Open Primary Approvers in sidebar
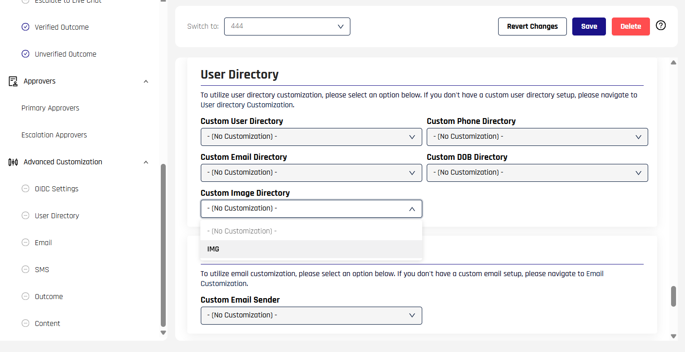This screenshot has height=352, width=685. pos(50,108)
